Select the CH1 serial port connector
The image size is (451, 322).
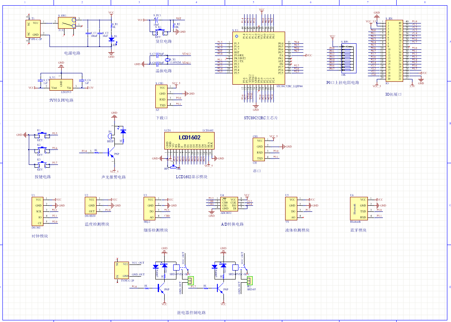(x=260, y=149)
